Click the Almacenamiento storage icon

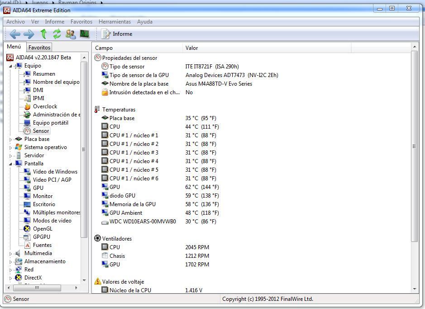coord(19,261)
